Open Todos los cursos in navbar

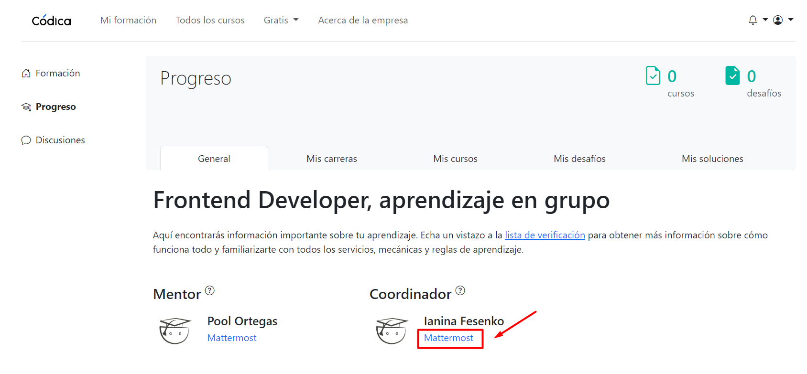(210, 20)
